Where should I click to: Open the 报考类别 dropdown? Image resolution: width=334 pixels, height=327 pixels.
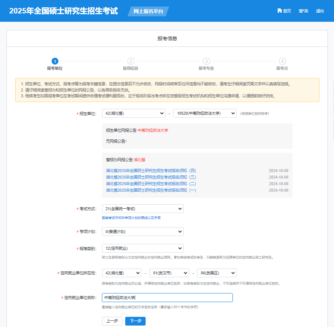pos(143,248)
